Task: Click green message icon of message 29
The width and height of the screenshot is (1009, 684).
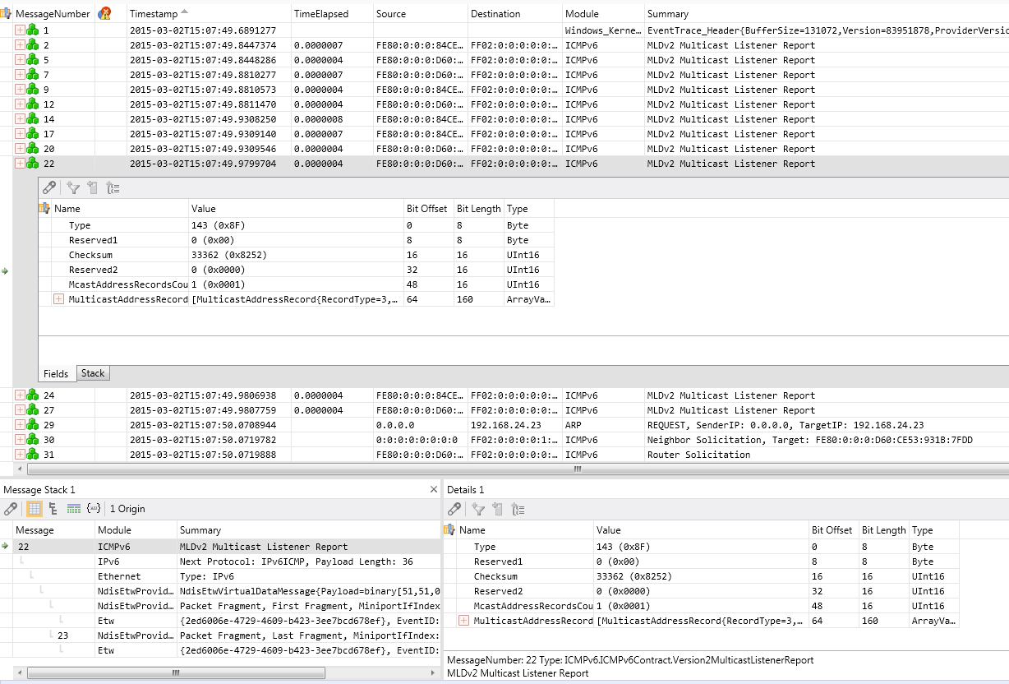Action: [33, 425]
